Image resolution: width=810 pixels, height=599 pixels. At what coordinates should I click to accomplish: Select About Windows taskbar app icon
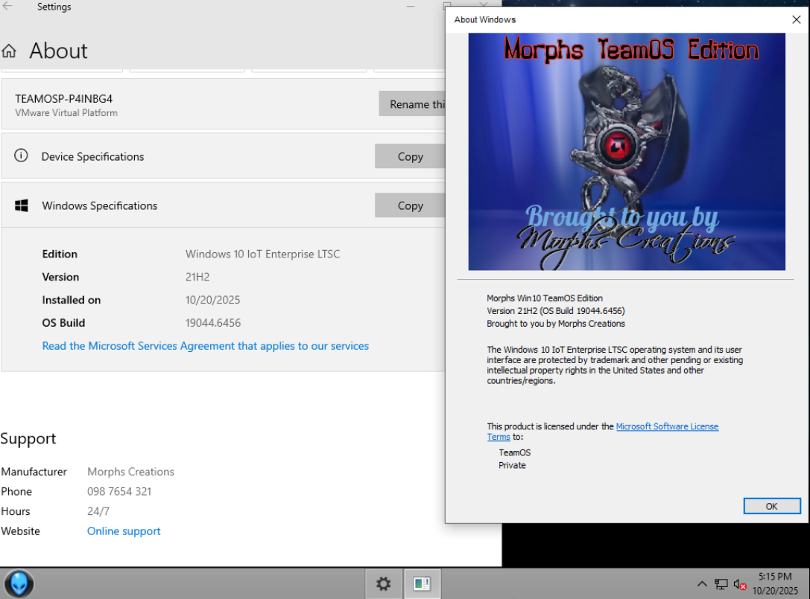(422, 584)
